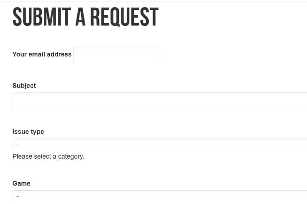
Task: Click the 'Please select a category.' hint
Action: [x=48, y=157]
